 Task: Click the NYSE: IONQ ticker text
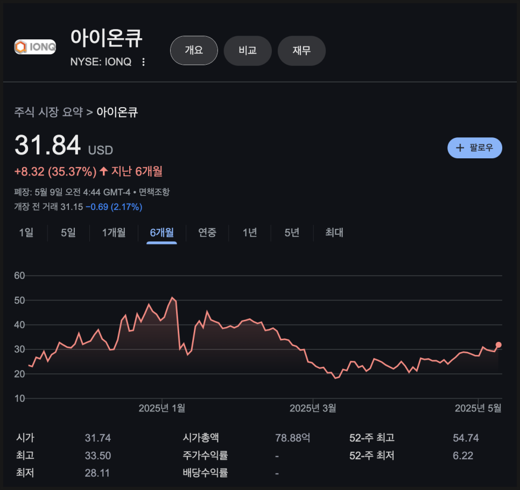click(101, 62)
